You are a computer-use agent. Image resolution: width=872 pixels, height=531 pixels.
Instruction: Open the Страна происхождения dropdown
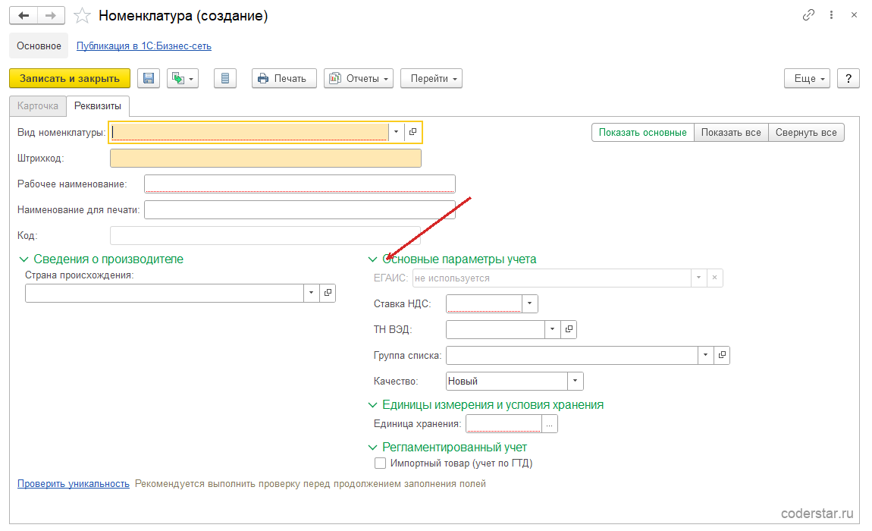(312, 293)
